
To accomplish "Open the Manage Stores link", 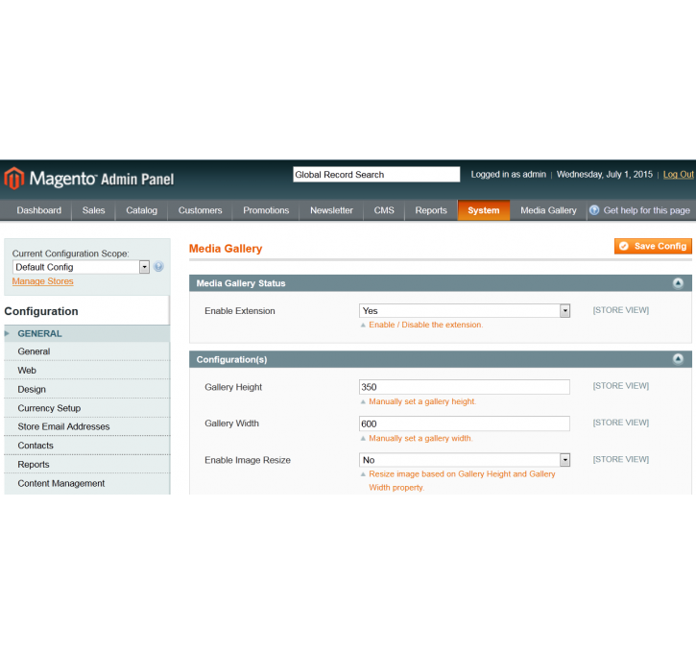I will pos(42,281).
